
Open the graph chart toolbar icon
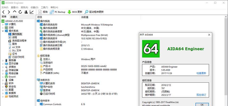click(32, 12)
